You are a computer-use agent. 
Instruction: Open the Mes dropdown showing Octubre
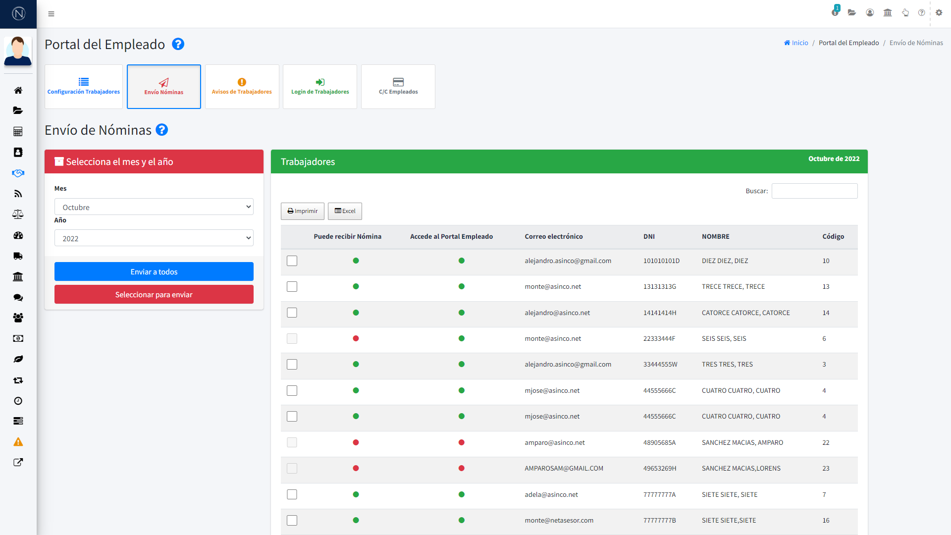[x=154, y=207]
